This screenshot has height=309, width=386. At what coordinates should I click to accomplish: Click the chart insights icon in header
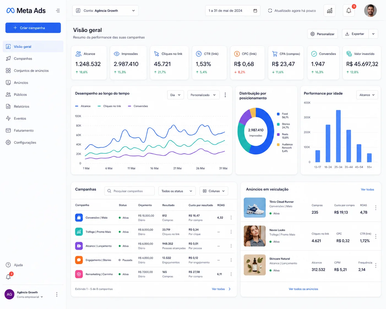330,11
